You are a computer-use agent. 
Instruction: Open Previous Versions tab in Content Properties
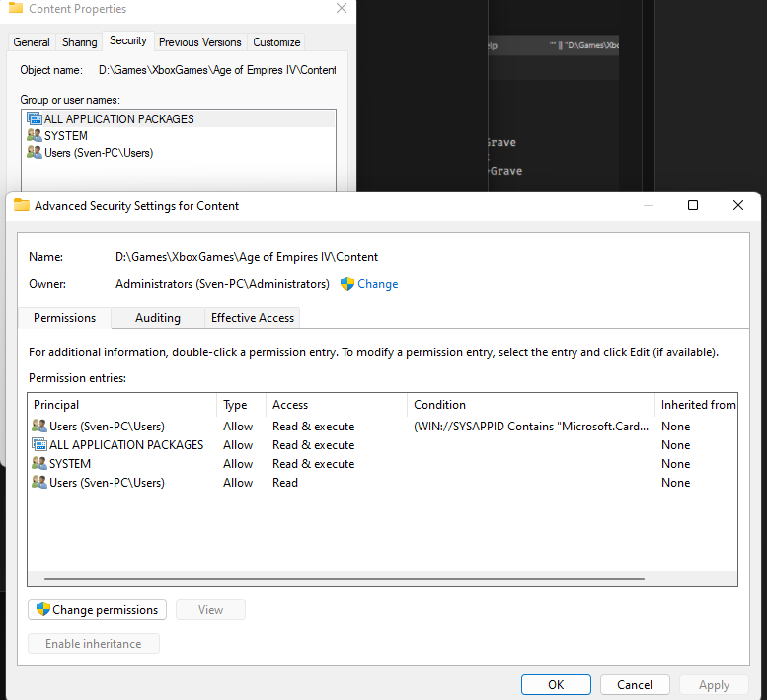coord(200,42)
